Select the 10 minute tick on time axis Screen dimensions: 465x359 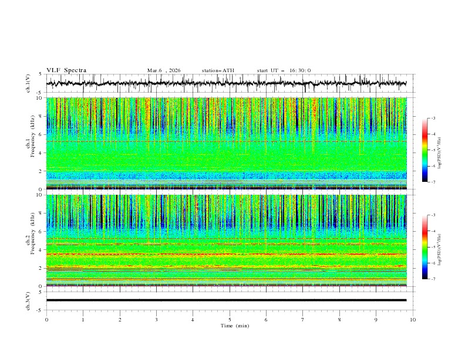coord(413,320)
